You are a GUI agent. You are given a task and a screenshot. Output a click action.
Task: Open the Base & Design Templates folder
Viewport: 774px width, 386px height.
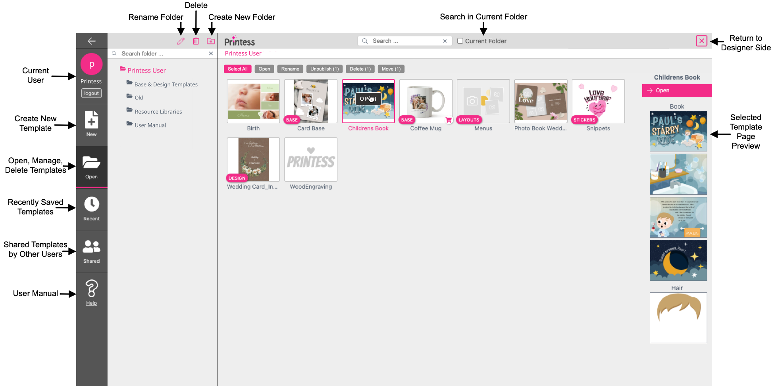click(x=166, y=84)
